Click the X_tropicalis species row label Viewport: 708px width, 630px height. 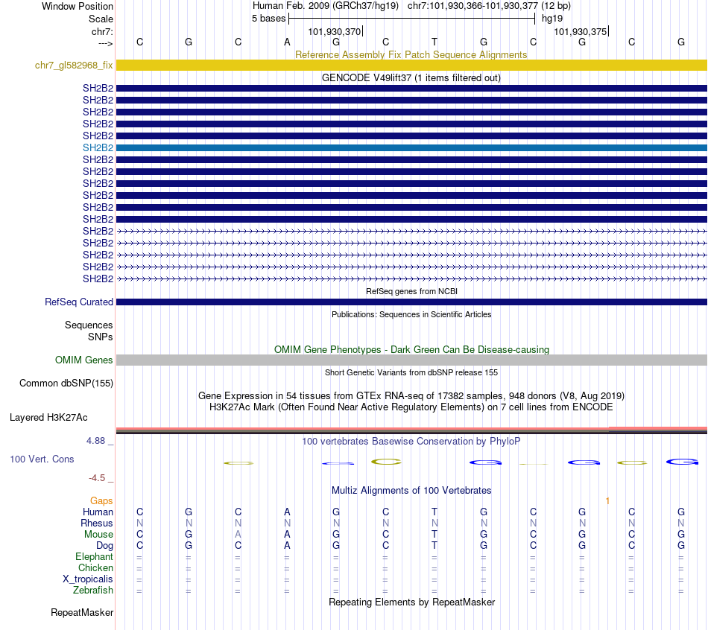[x=88, y=579]
